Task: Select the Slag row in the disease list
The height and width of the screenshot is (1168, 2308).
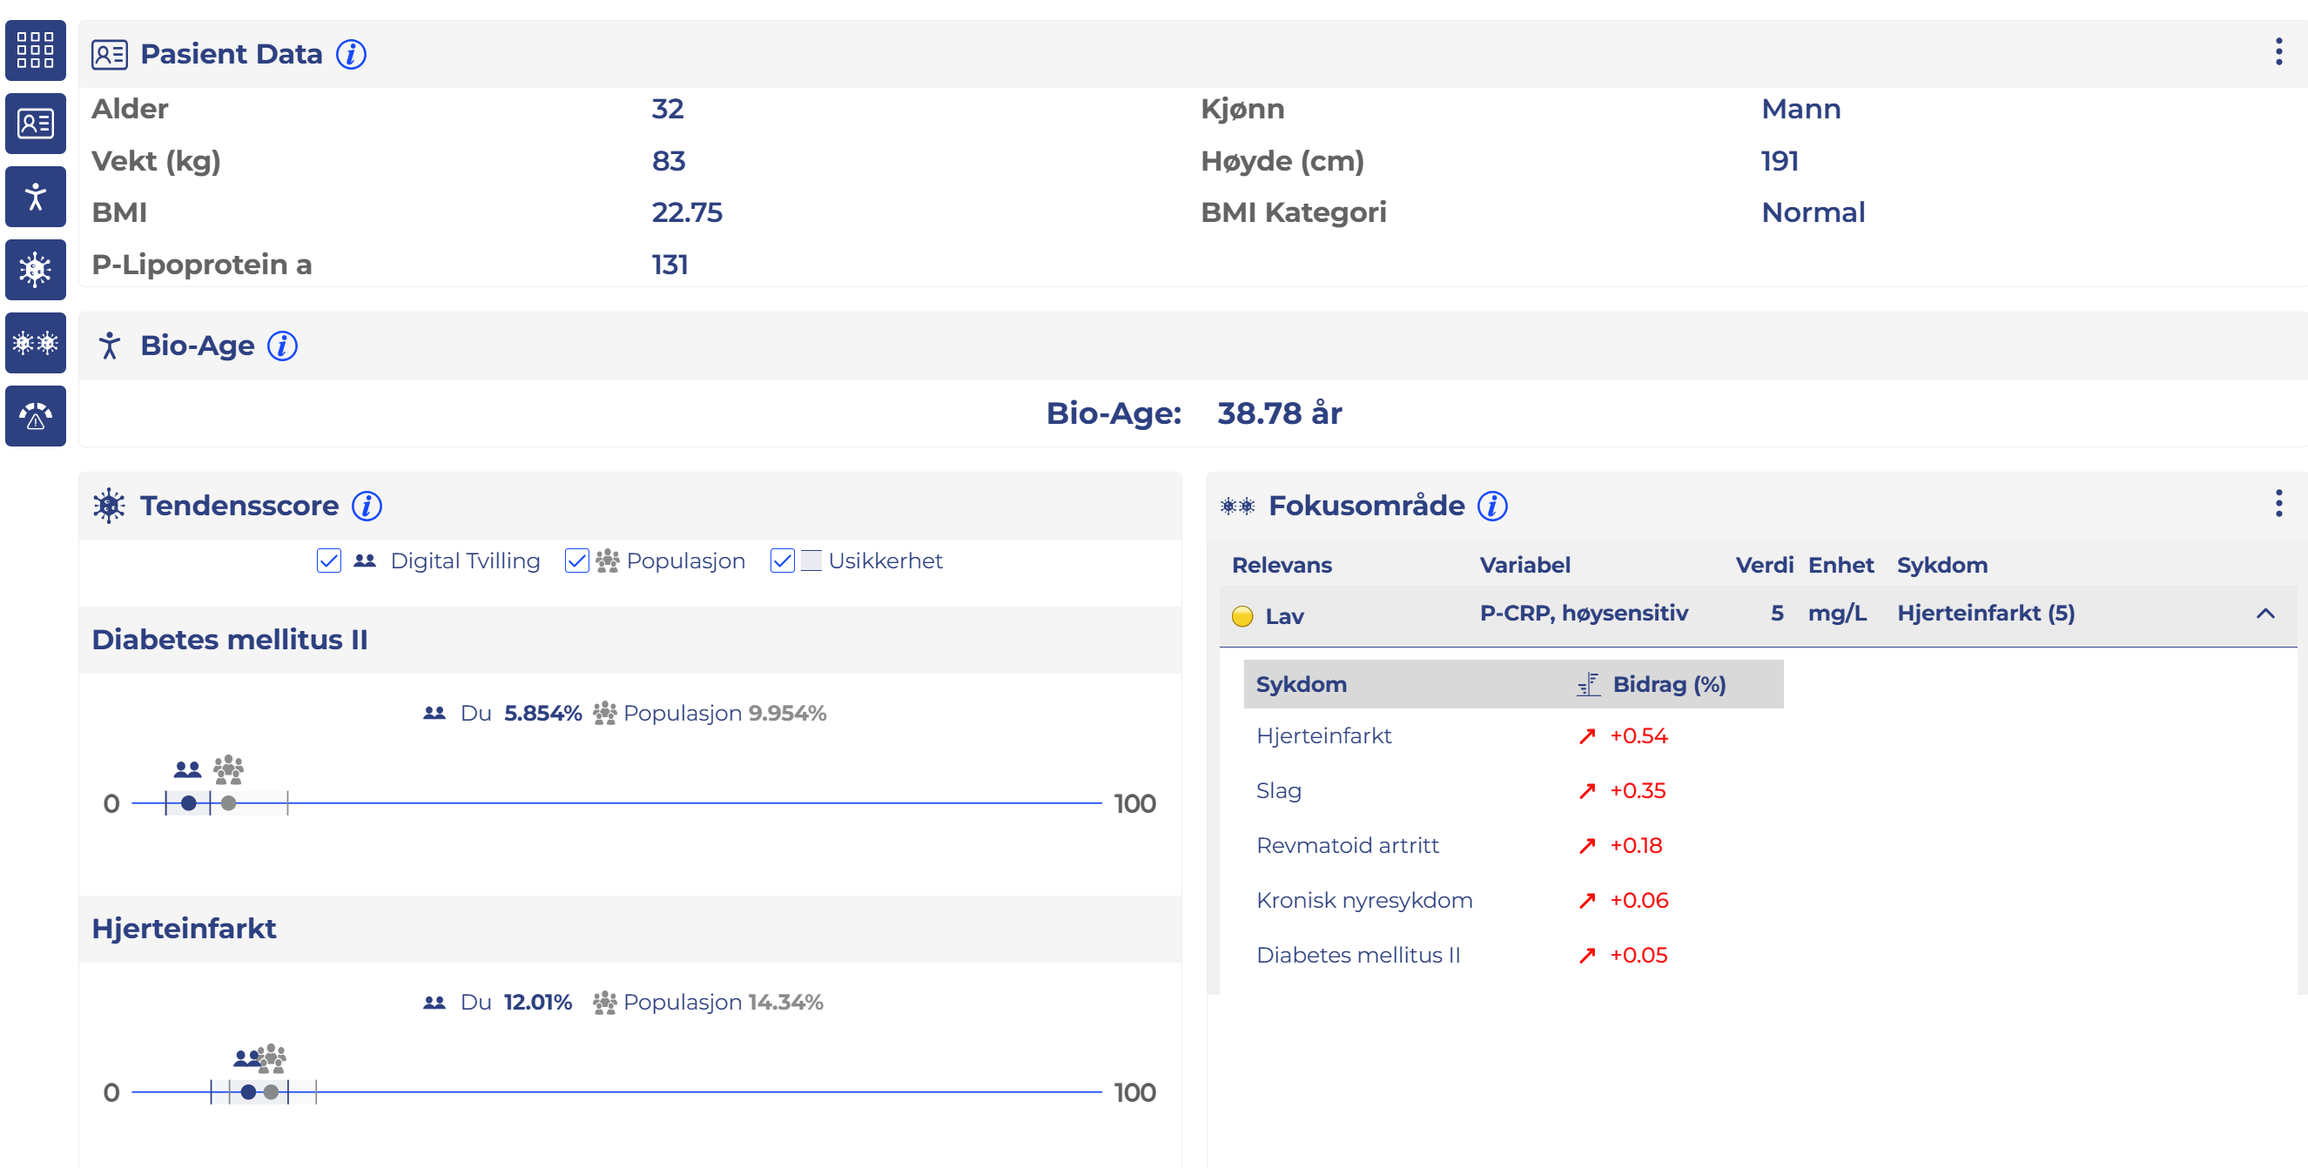Action: click(x=1279, y=791)
